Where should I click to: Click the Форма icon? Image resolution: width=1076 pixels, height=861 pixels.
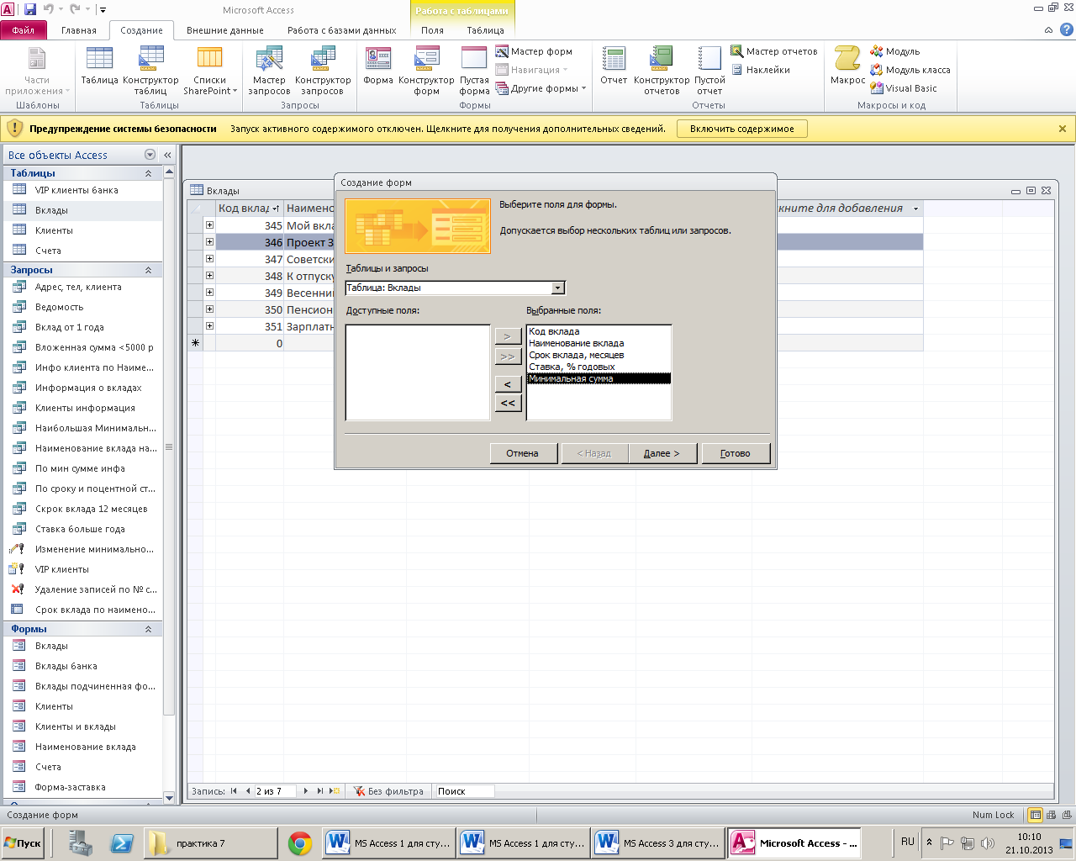click(x=378, y=66)
